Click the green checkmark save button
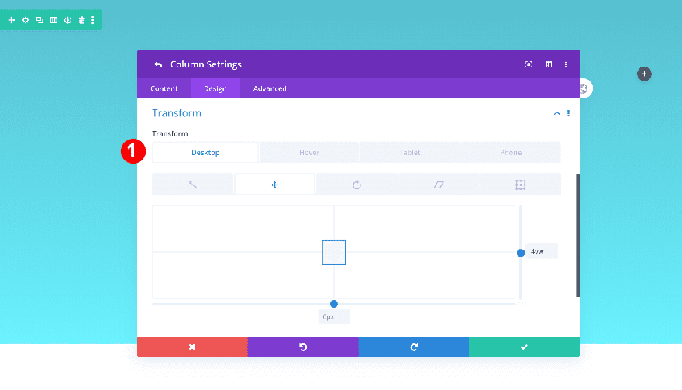 click(x=524, y=347)
